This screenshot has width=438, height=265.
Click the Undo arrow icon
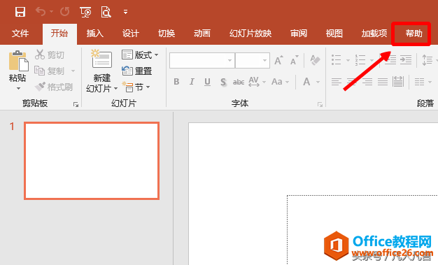coord(41,12)
